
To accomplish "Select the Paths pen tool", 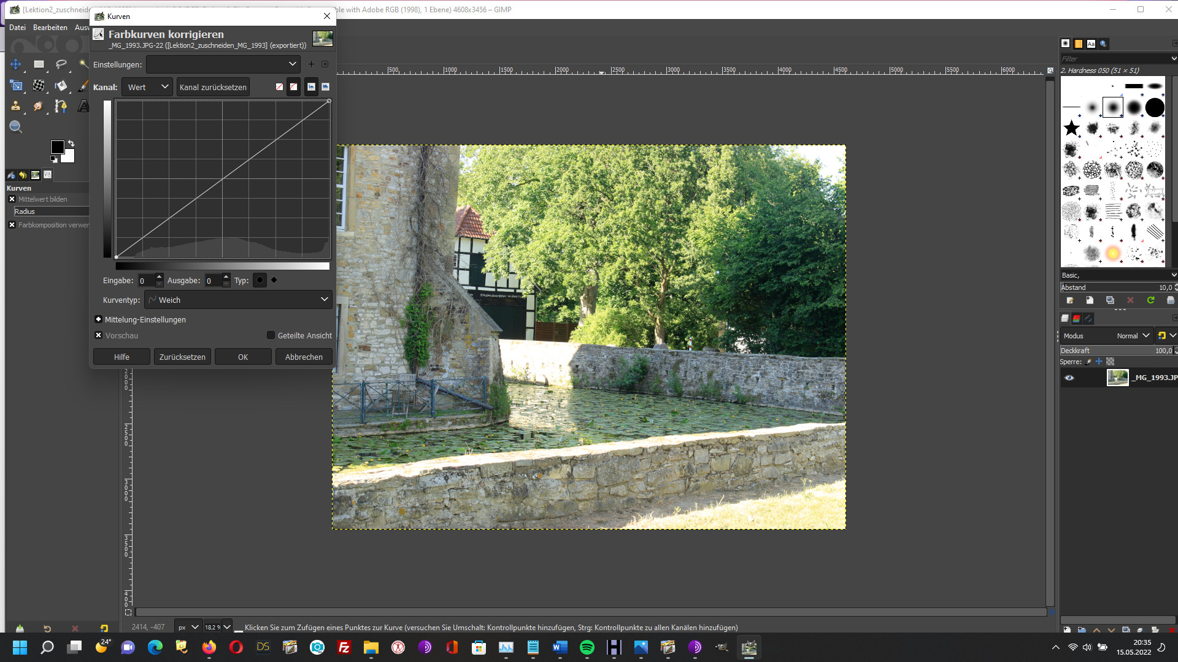I will 61,106.
